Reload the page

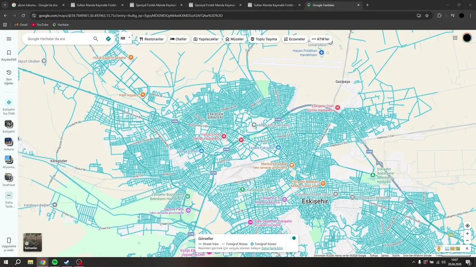(23, 16)
